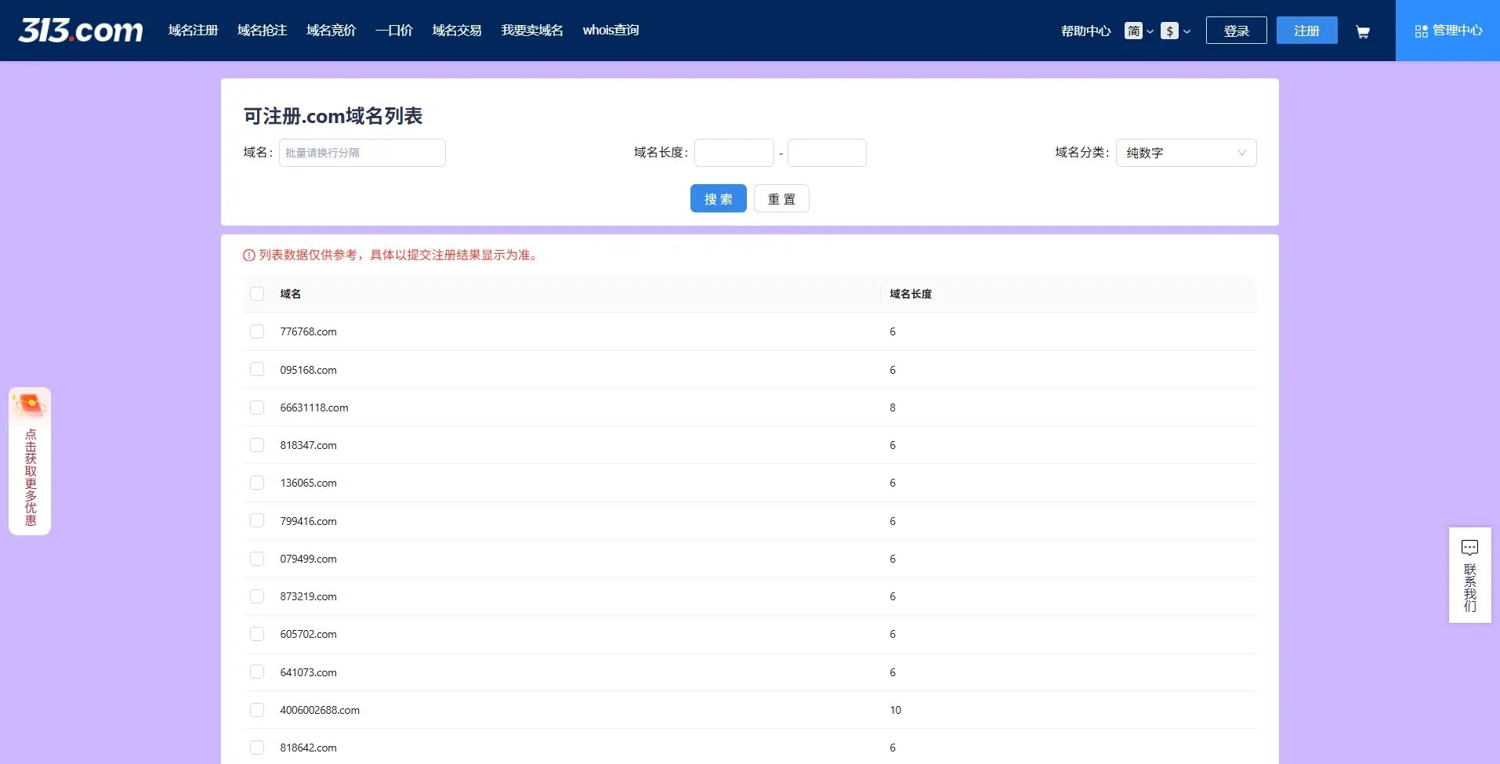Click the domain text 873219.com
This screenshot has height=764, width=1500.
click(308, 596)
